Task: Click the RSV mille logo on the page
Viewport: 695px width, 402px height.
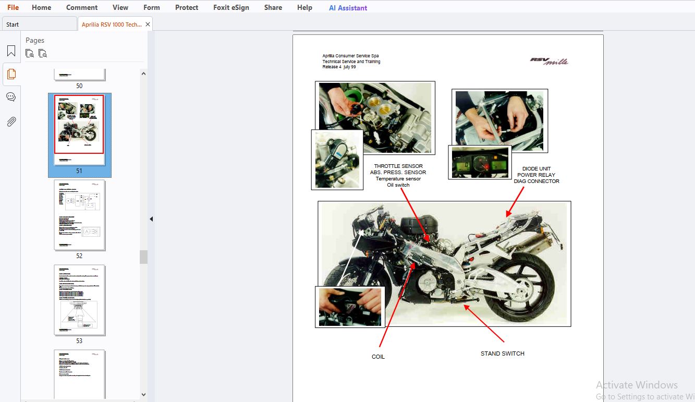Action: pos(549,61)
